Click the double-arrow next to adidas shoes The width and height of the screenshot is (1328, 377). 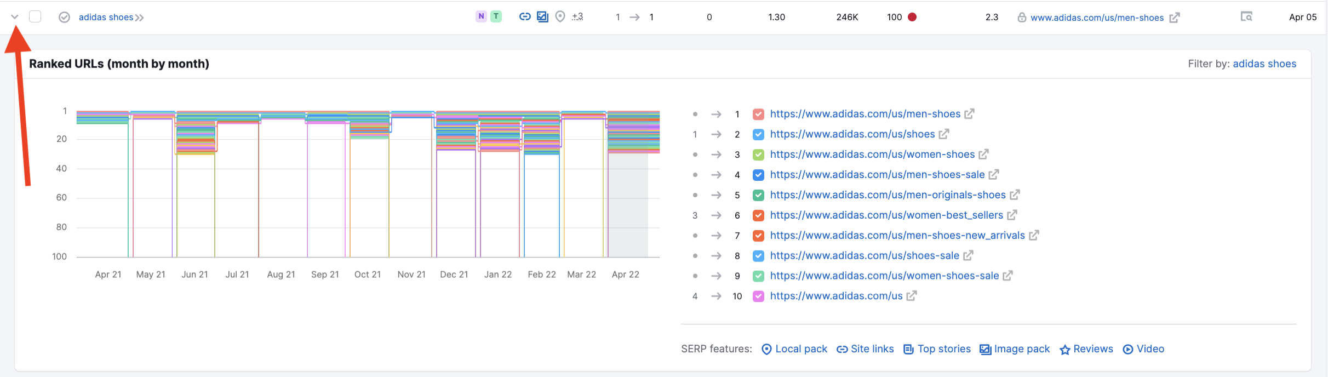(140, 18)
